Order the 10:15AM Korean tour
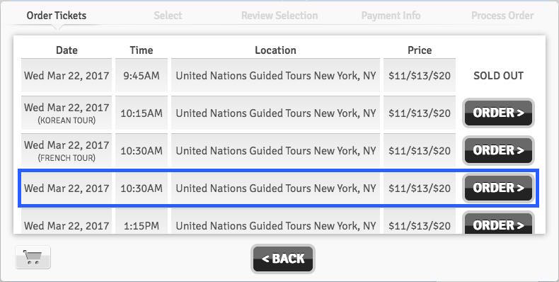559x282 pixels. pyautogui.click(x=498, y=113)
